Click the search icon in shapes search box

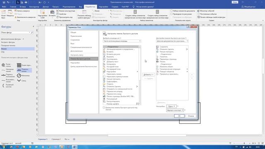[32, 32]
